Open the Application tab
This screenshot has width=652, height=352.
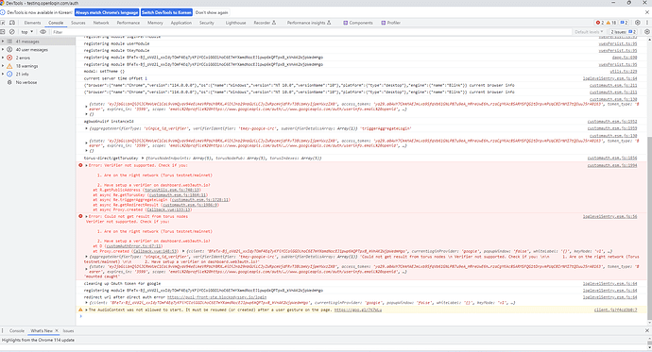coord(181,23)
